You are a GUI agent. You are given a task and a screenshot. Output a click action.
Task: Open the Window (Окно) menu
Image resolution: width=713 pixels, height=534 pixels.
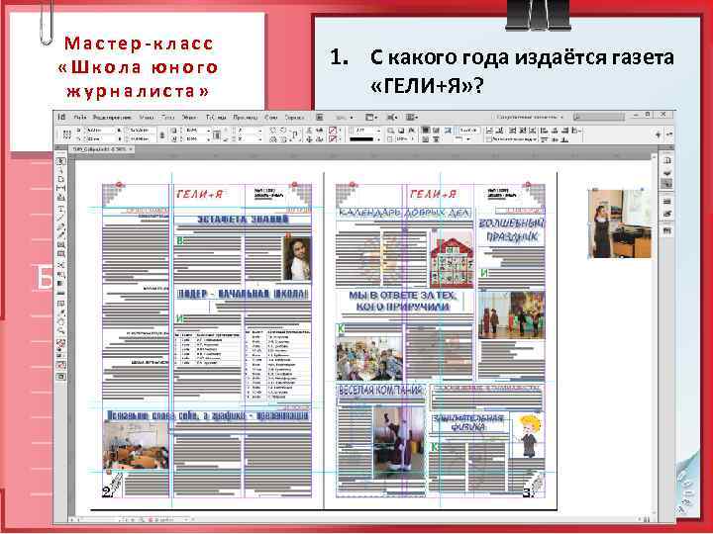(271, 117)
